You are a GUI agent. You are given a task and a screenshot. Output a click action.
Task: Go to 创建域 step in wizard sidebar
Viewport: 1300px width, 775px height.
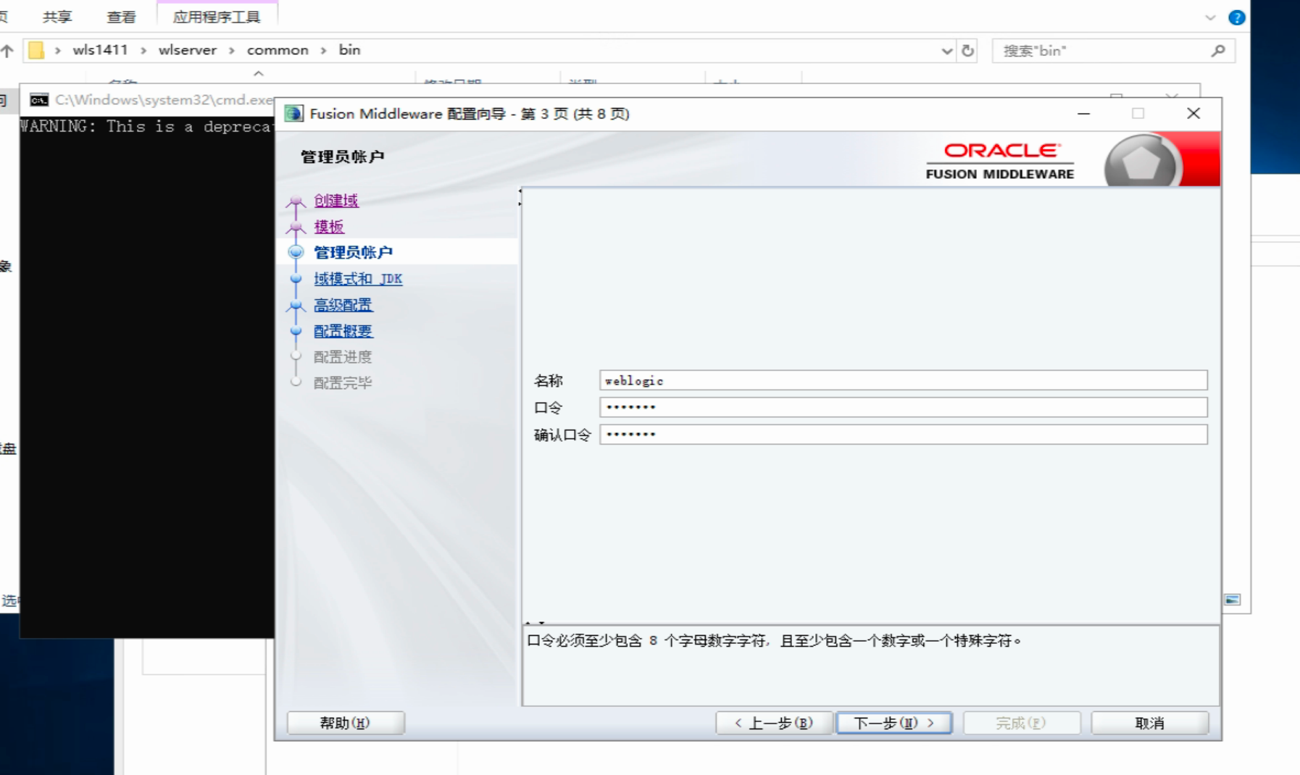(336, 201)
